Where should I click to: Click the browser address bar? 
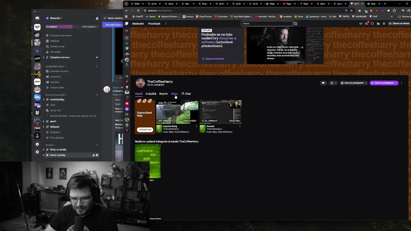coord(244,11)
